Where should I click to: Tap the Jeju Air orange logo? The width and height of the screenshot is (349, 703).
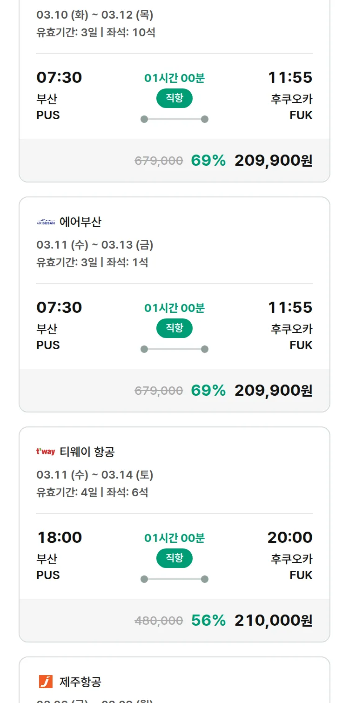[46, 682]
